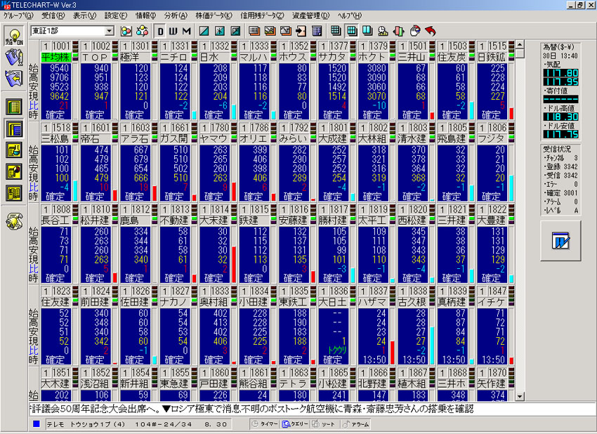Screen dimensions: 597x434
Task: Open the グループ(G) menu
Action: [x=18, y=15]
